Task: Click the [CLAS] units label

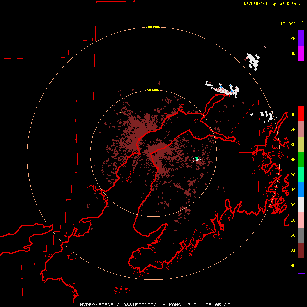Action: click(x=288, y=24)
